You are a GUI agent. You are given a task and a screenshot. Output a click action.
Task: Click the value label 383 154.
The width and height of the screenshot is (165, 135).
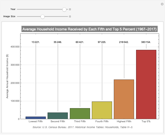(x=146, y=42)
